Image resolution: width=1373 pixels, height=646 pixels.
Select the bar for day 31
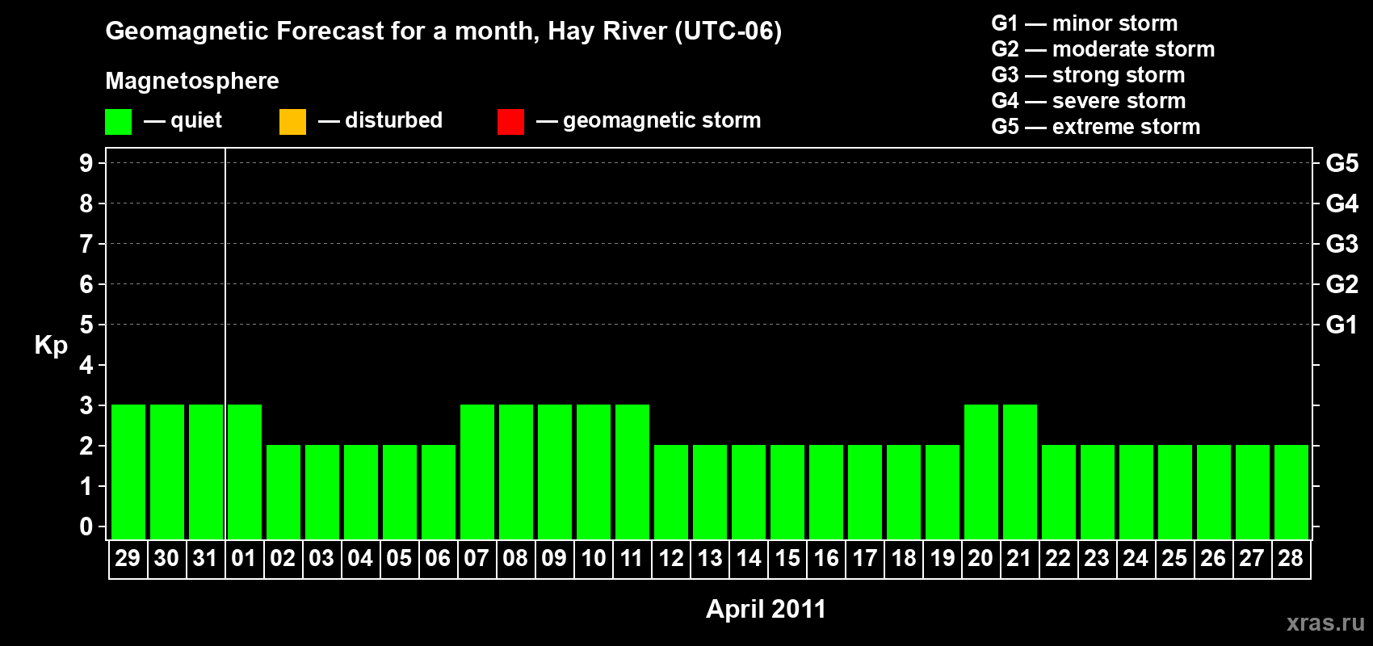pyautogui.click(x=206, y=472)
